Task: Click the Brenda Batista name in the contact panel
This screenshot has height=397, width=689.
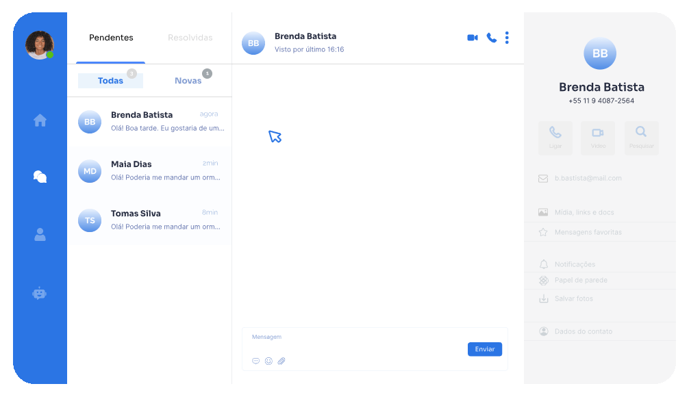Action: tap(601, 87)
